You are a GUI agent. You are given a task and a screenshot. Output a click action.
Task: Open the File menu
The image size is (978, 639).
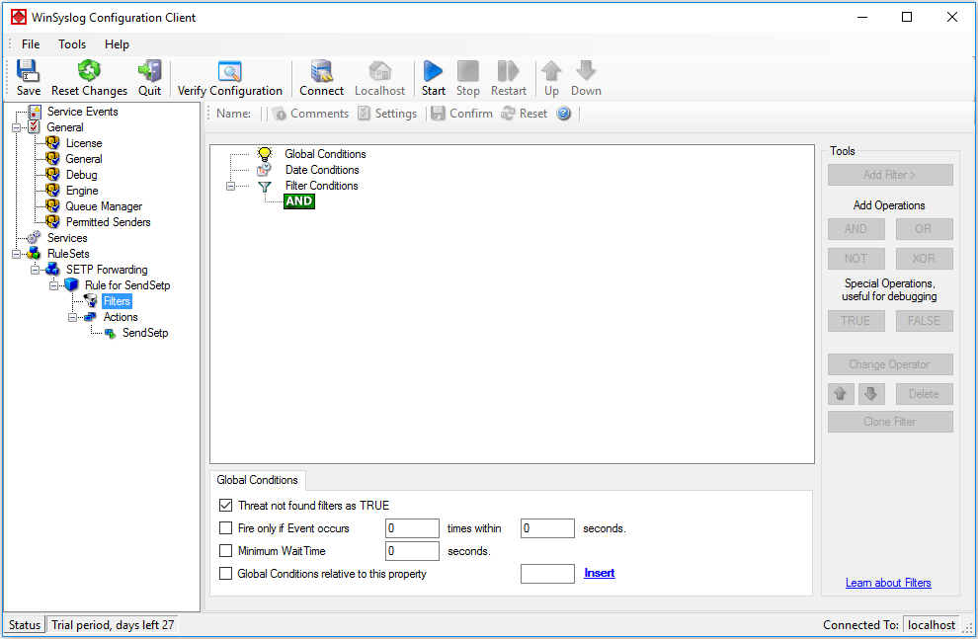(31, 44)
